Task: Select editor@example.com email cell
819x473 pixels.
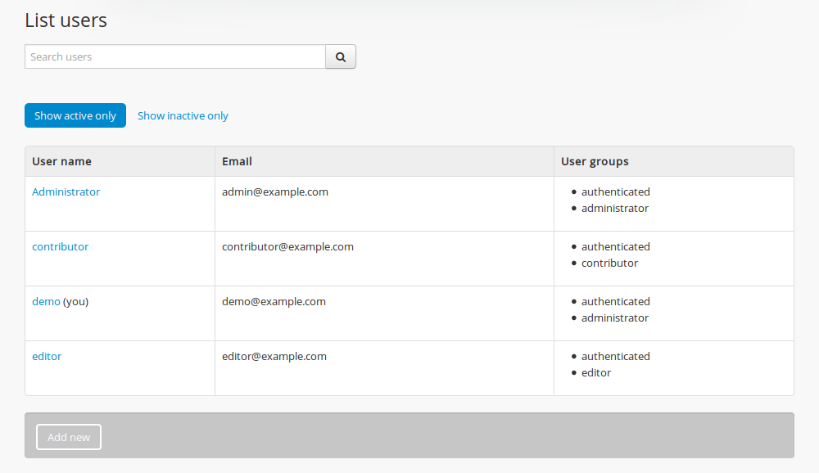Action: tap(274, 356)
